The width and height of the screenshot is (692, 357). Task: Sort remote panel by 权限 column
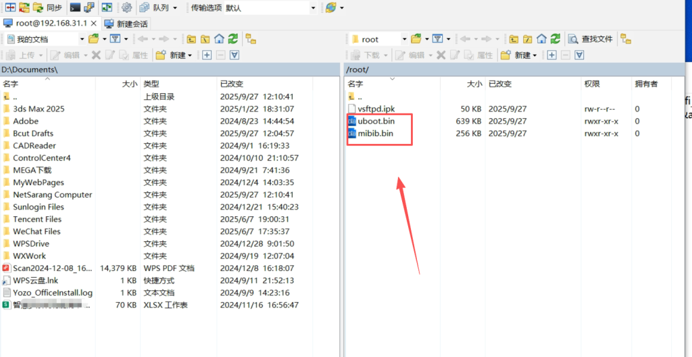point(606,84)
